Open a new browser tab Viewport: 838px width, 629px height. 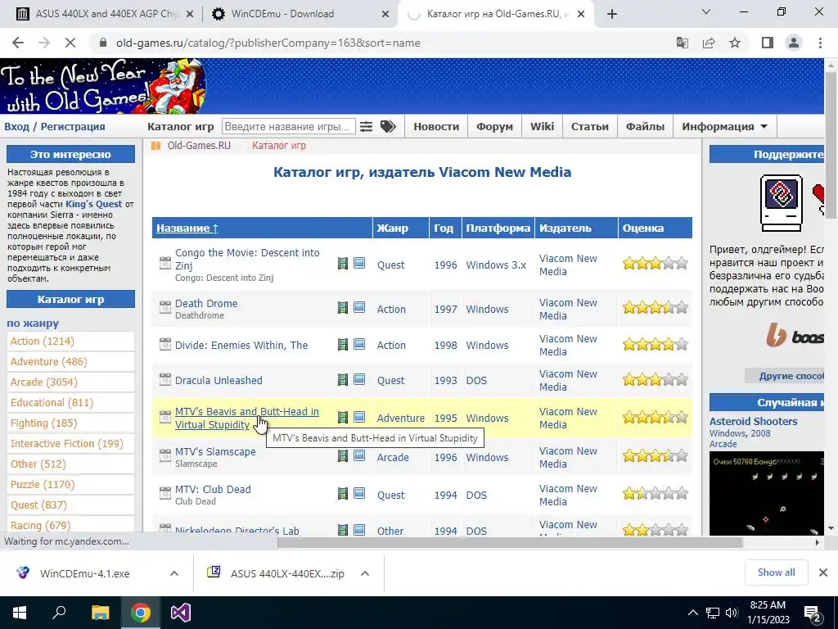coord(612,14)
